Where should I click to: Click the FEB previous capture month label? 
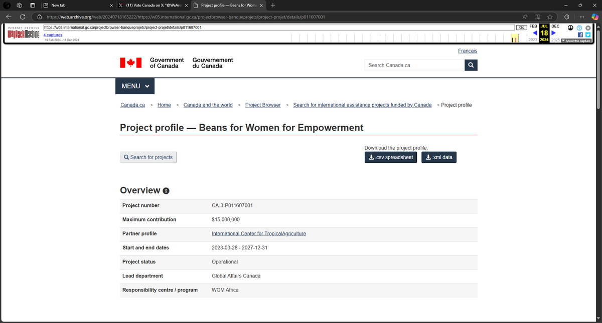pyautogui.click(x=533, y=26)
